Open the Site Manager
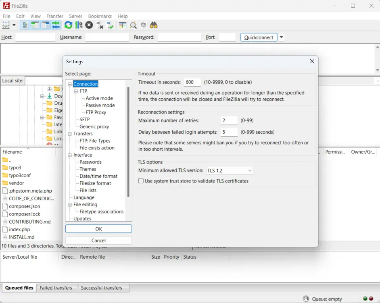380x303 pixels. (x=6, y=25)
